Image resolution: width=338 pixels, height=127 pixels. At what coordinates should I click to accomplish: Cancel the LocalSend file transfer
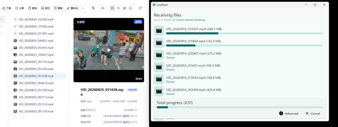pyautogui.click(x=313, y=114)
